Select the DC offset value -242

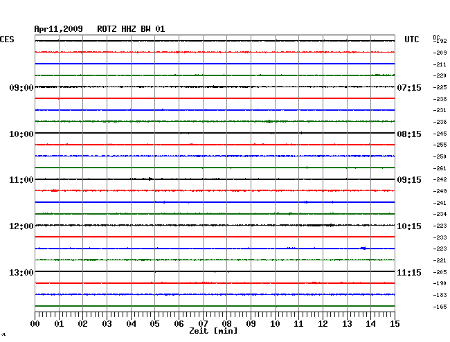[440, 179]
